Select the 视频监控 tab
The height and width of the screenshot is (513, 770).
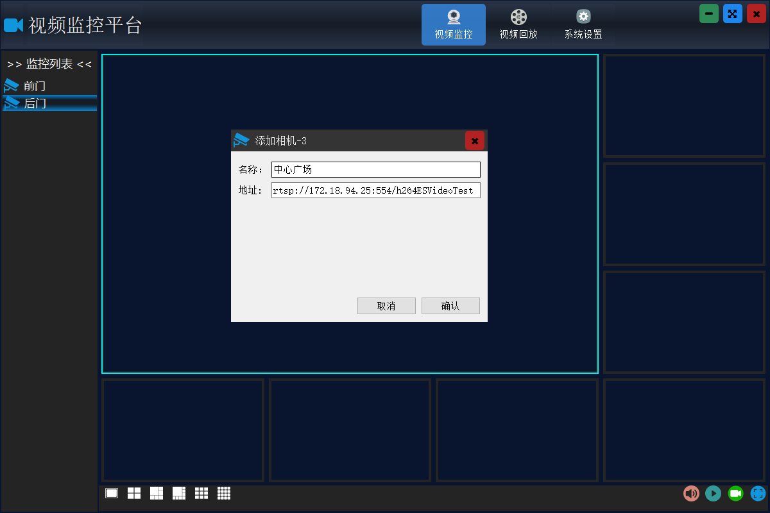(454, 24)
